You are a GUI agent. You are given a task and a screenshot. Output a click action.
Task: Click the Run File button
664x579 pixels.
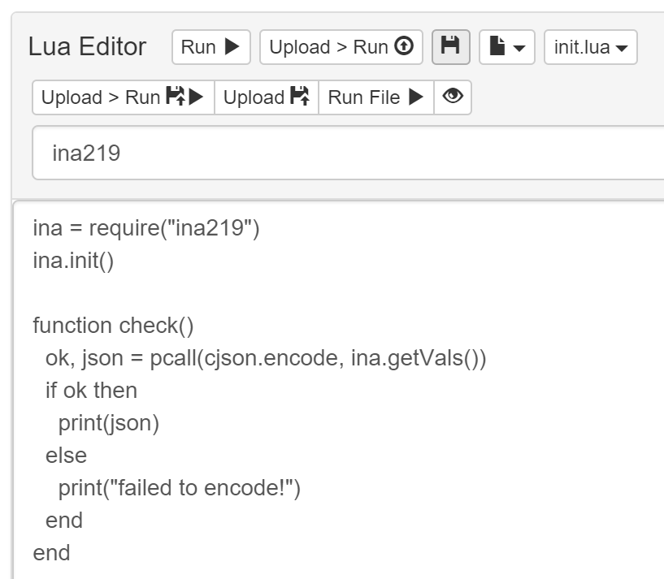[375, 97]
